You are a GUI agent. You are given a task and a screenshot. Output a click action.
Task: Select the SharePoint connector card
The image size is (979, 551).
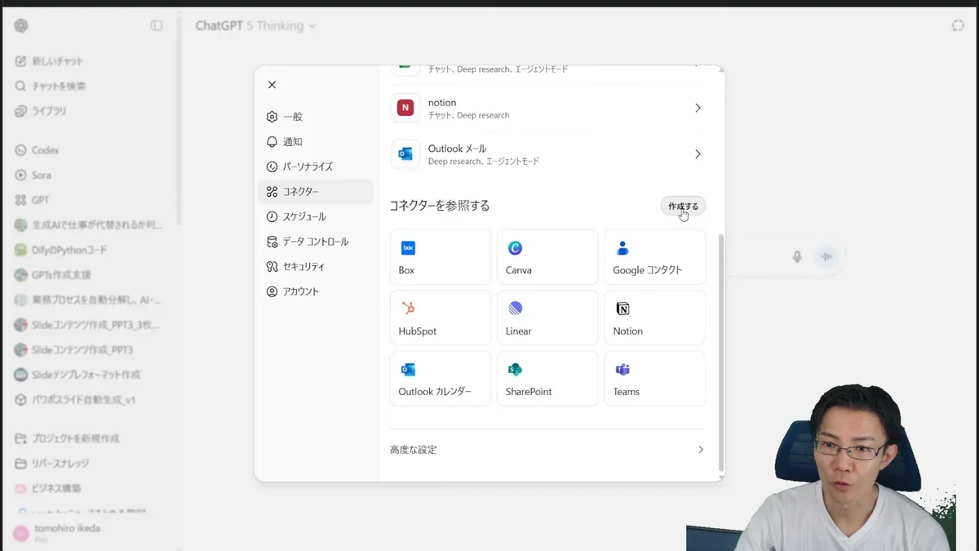[547, 379]
